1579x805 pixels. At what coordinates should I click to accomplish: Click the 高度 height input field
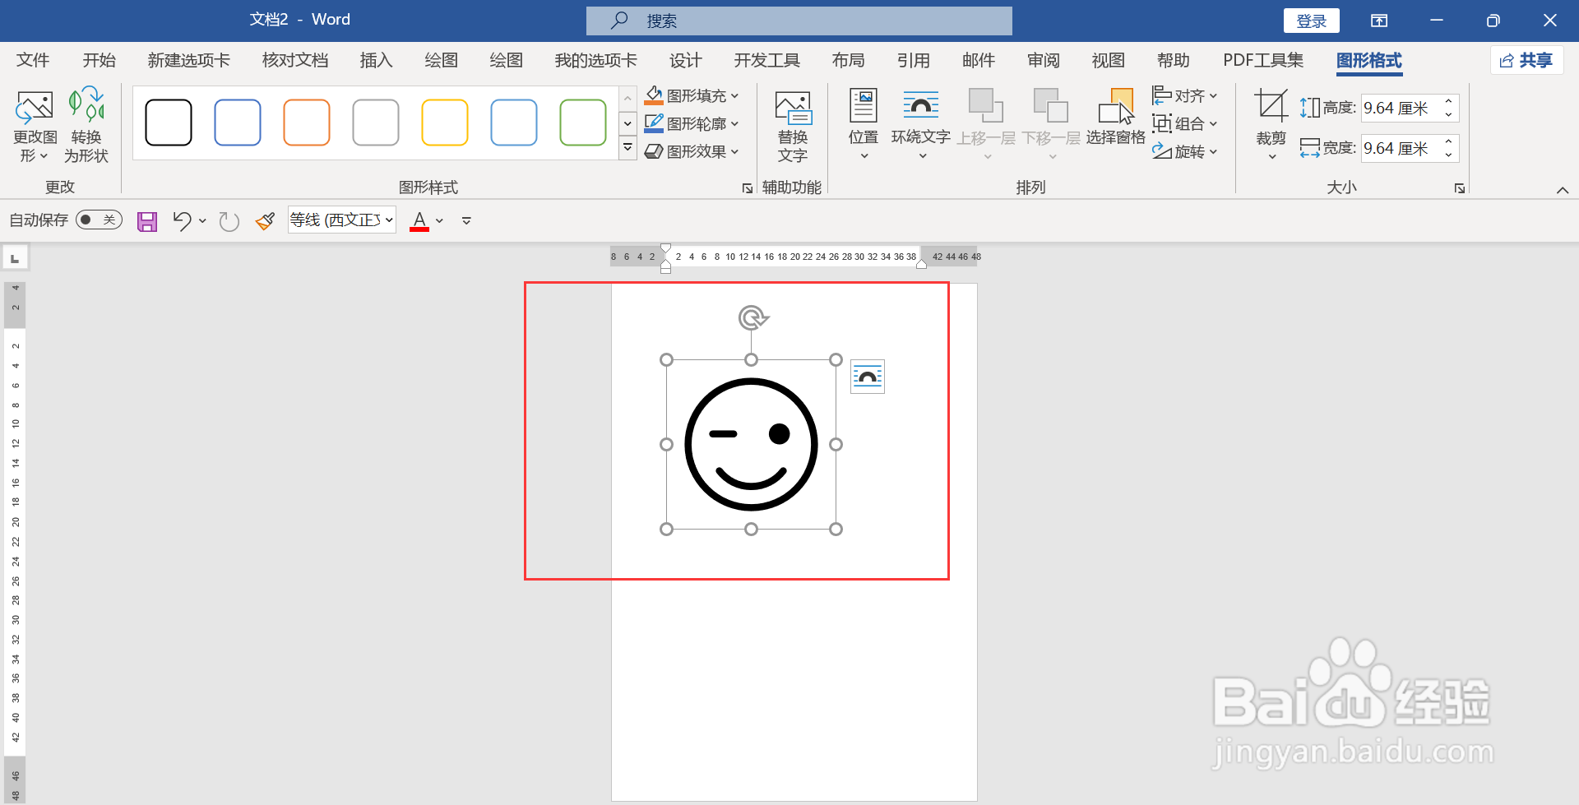coord(1401,108)
